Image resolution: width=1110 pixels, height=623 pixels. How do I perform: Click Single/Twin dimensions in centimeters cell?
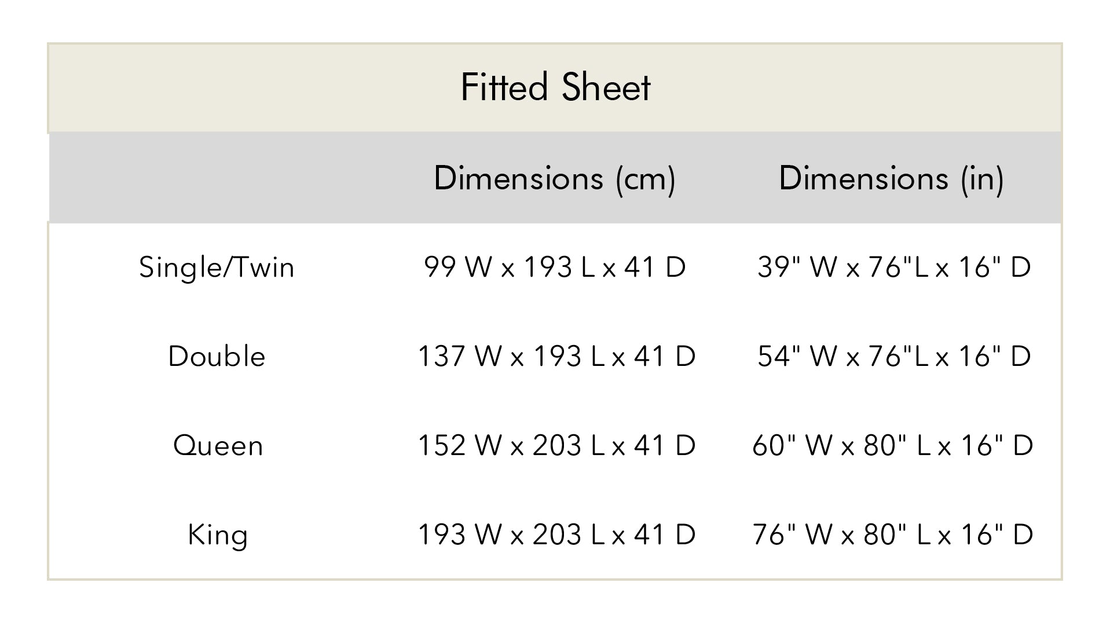tap(555, 267)
